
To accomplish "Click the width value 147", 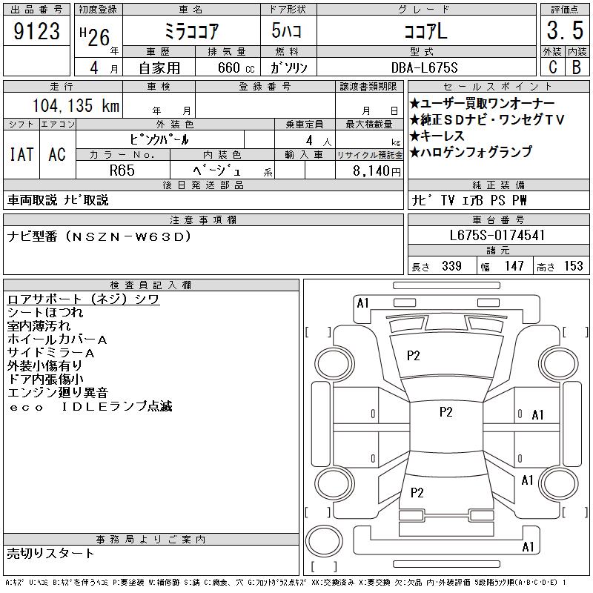I will coord(514,266).
